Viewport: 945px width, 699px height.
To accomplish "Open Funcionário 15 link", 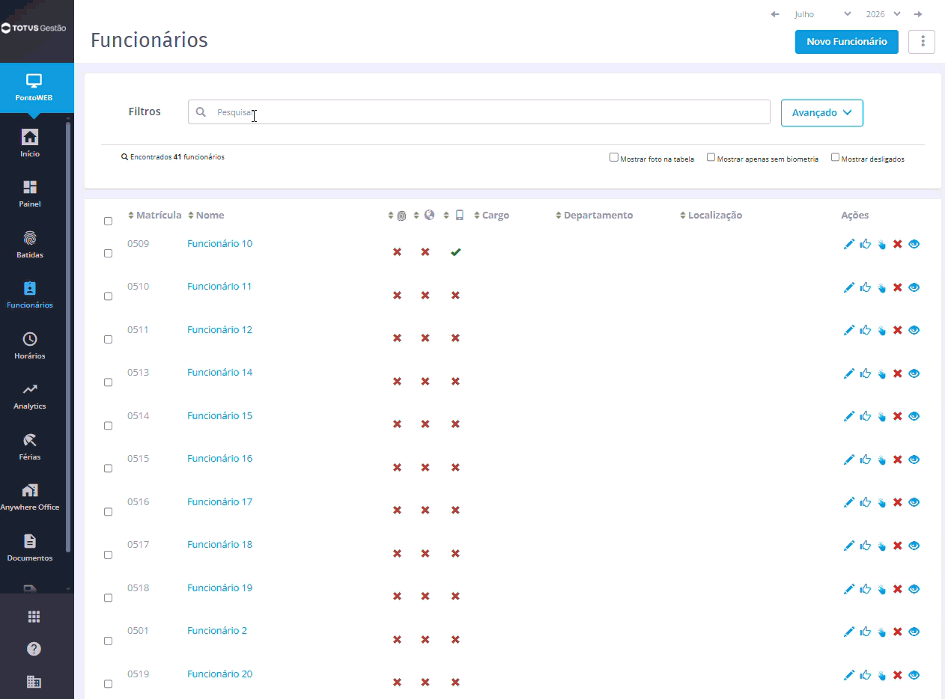I will (219, 416).
